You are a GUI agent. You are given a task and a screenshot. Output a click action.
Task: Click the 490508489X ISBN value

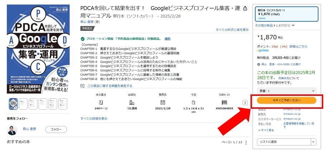(x=224, y=108)
